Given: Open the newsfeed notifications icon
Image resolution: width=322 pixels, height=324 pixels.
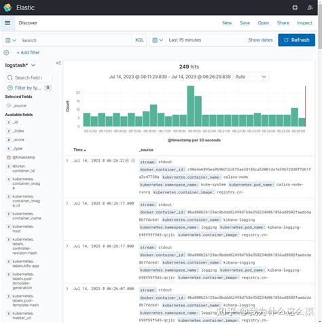Looking at the screenshot, I should point(310,7).
